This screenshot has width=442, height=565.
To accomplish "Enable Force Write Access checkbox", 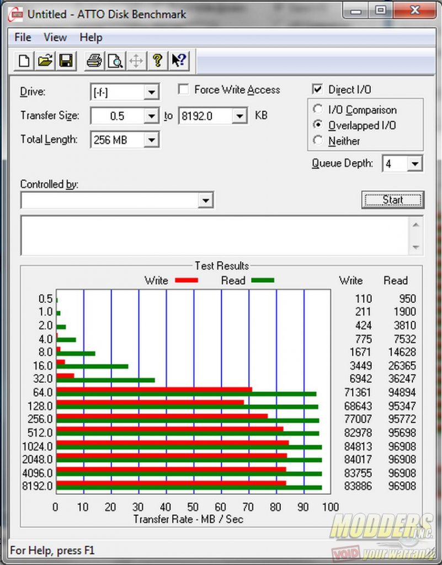I will [184, 90].
